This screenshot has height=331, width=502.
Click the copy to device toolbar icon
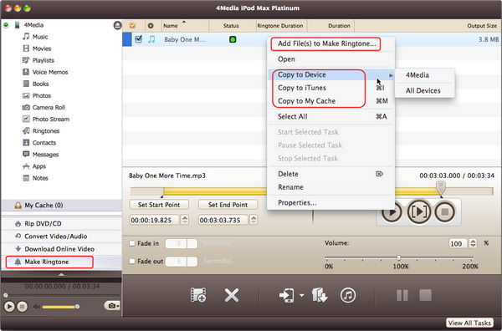(287, 295)
